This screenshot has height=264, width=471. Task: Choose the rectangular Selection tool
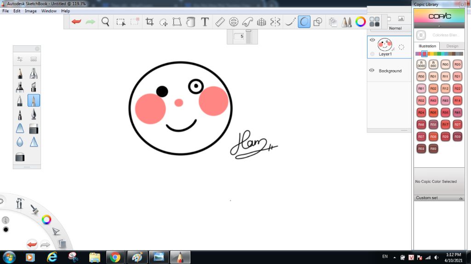pos(121,22)
